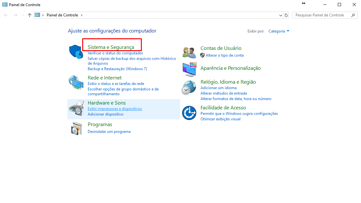361x203 pixels.
Task: Expand the chevron before Painel de Controle breadcrumb
Action: click(x=43, y=15)
